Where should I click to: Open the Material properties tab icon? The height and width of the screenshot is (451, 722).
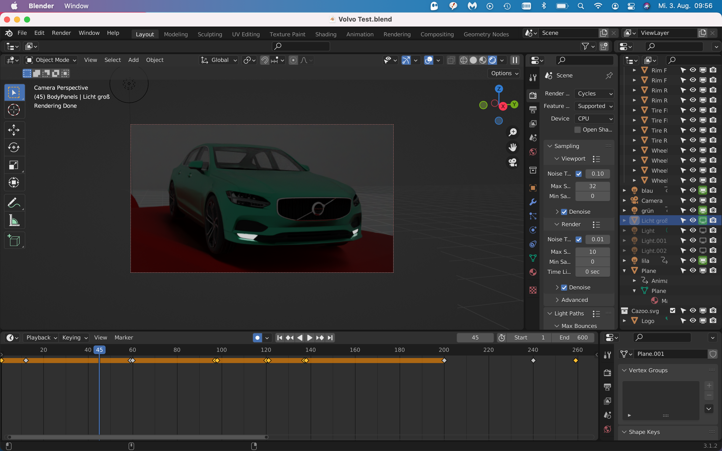(x=533, y=272)
